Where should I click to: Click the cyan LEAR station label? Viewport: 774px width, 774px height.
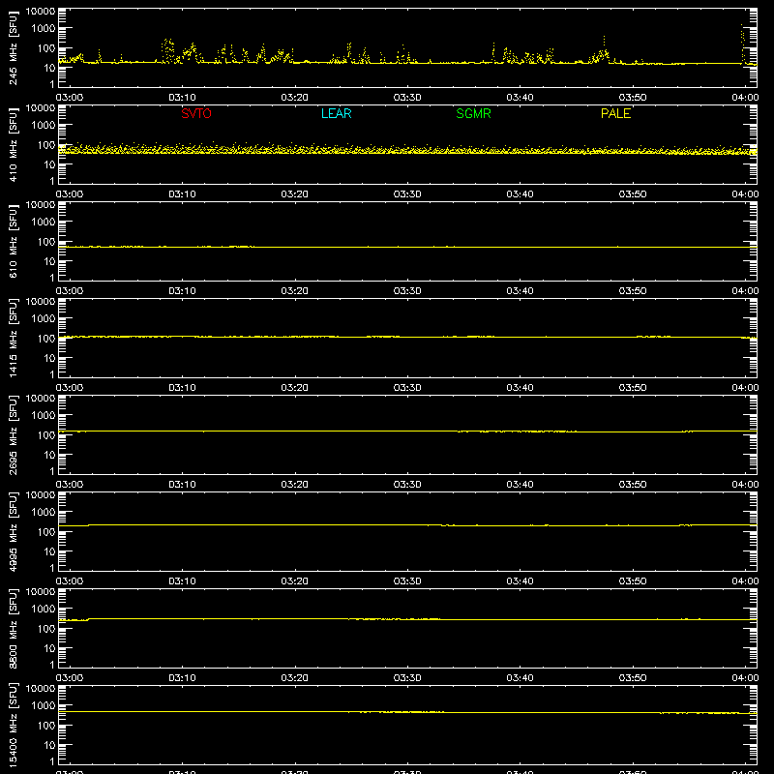[336, 113]
